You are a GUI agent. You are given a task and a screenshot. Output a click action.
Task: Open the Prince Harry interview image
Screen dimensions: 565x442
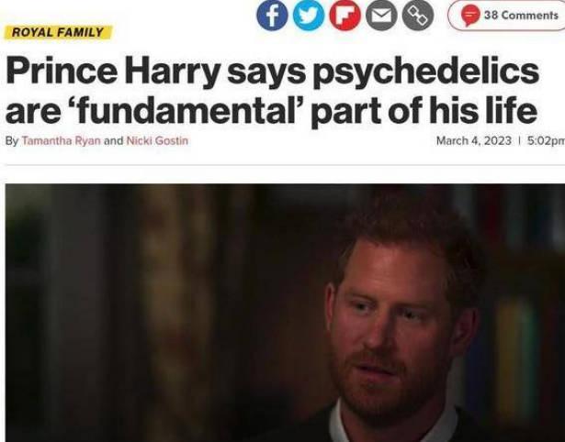point(285,313)
